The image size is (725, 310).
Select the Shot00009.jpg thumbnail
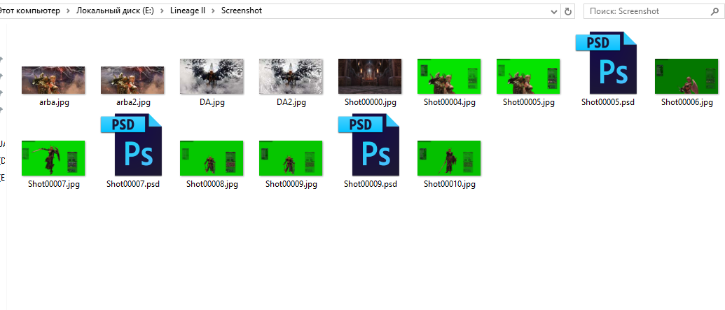coord(291,158)
